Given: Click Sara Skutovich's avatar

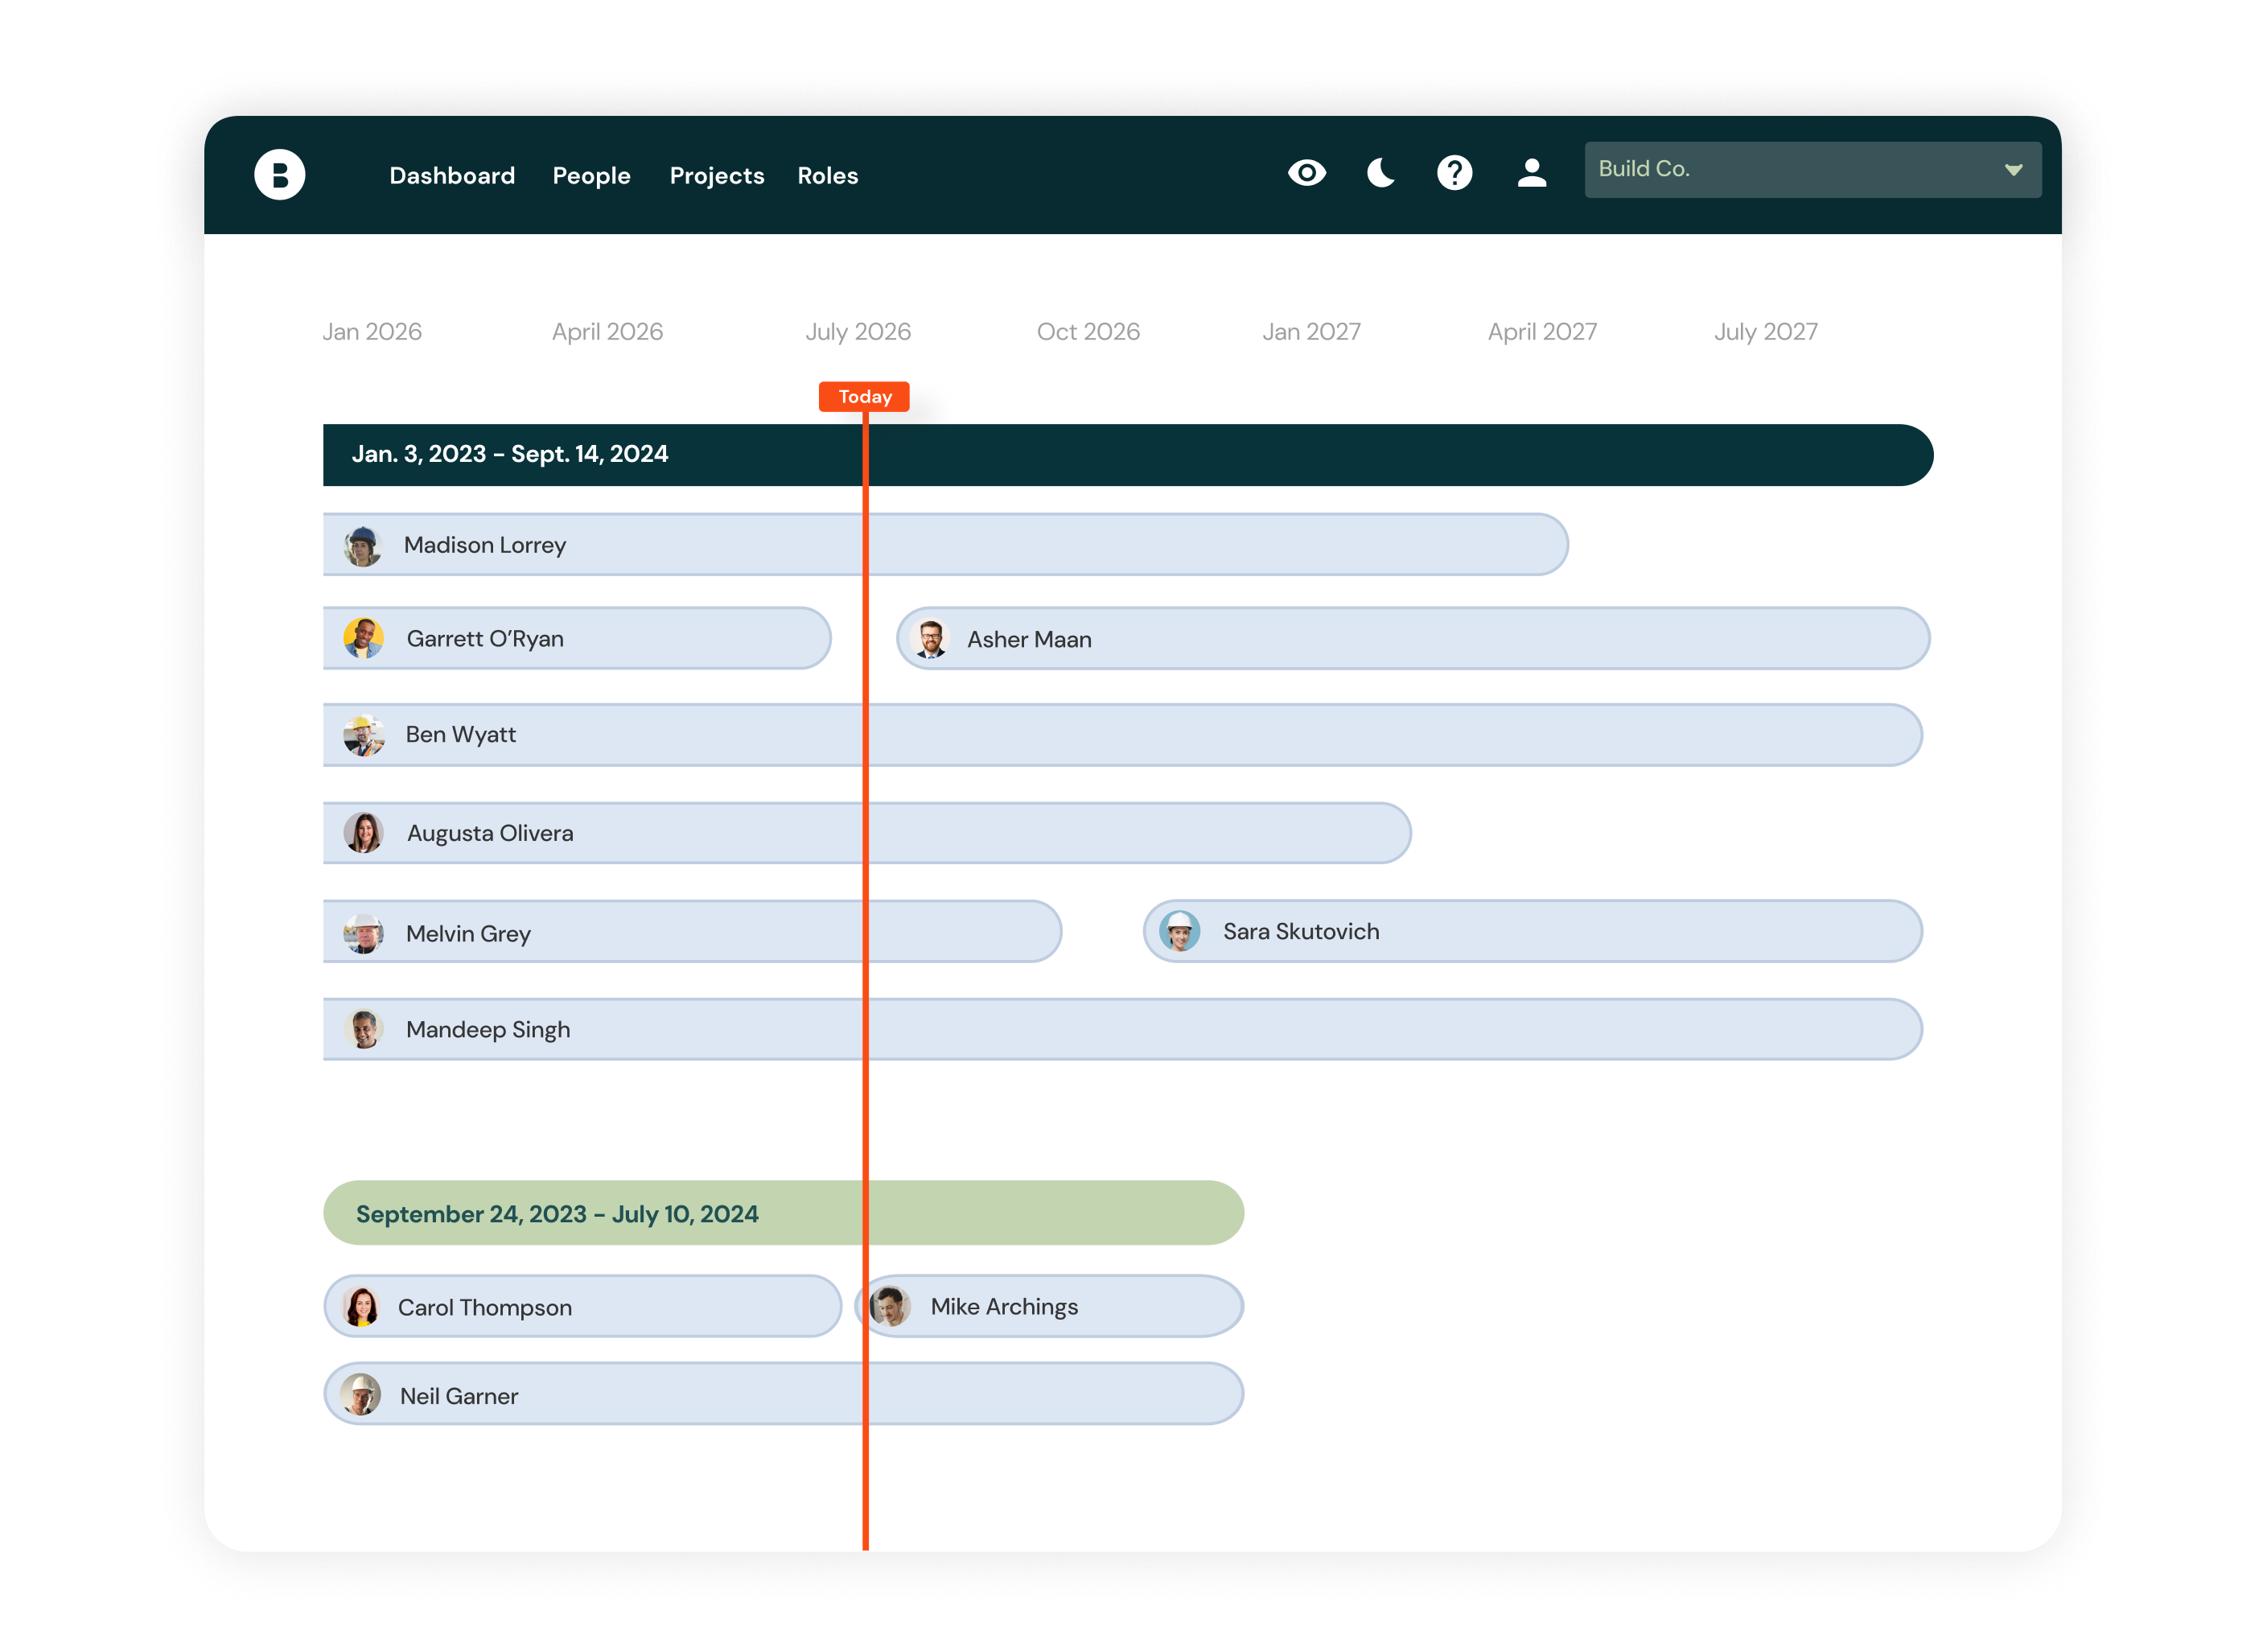Looking at the screenshot, I should point(1179,932).
